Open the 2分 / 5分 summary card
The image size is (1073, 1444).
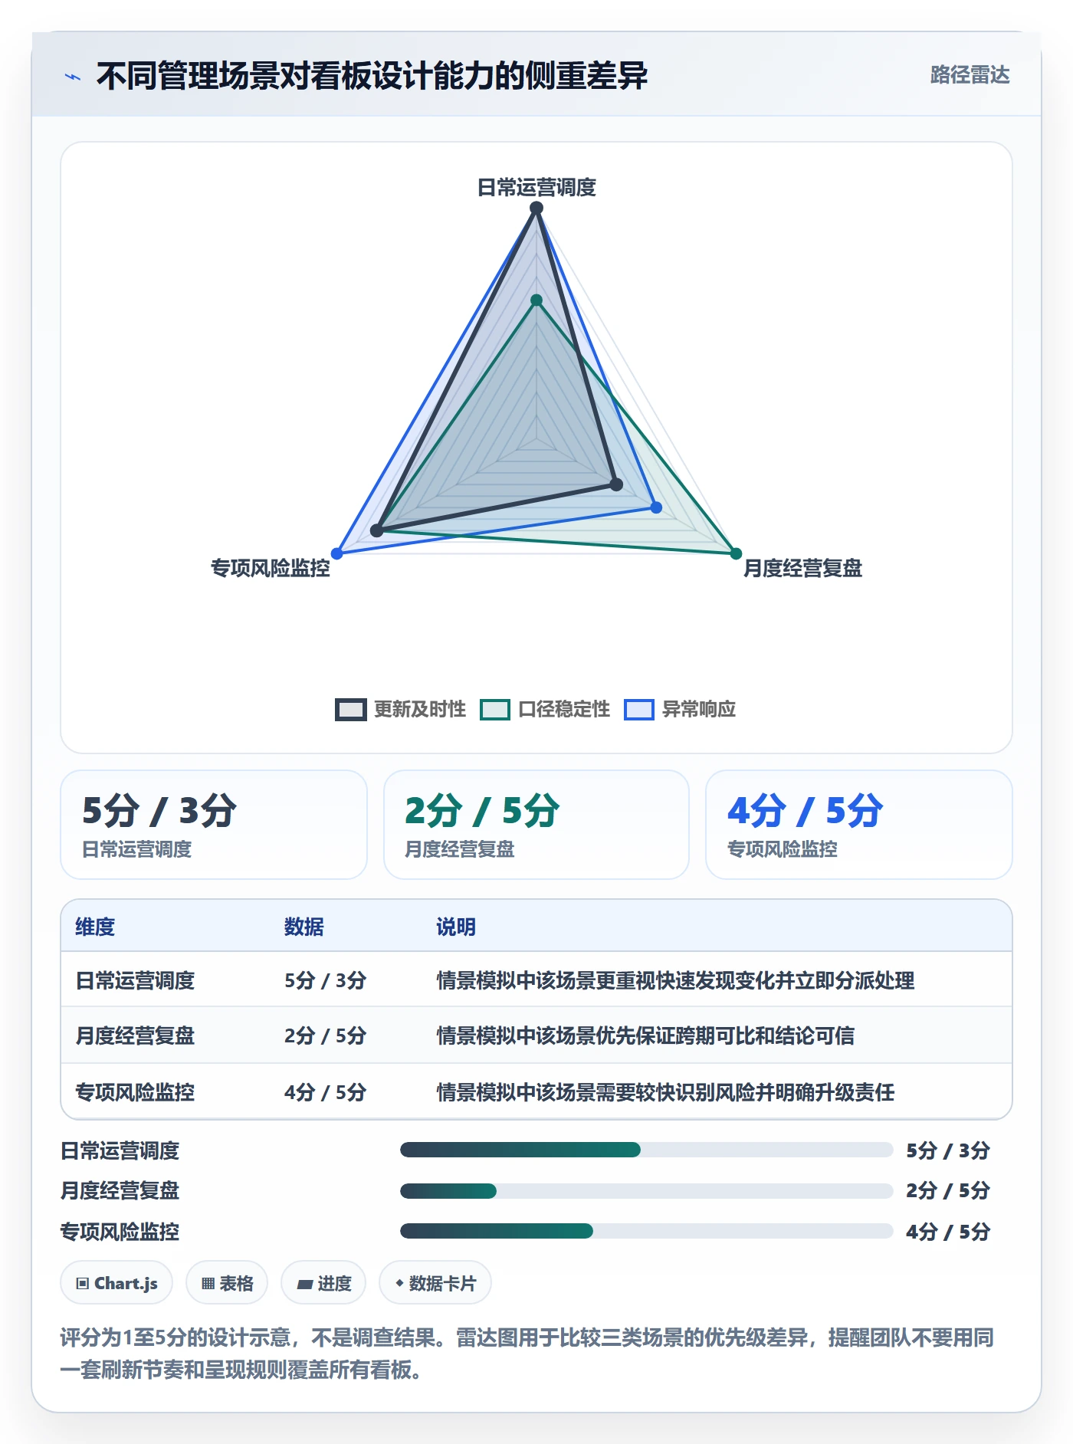pyautogui.click(x=536, y=825)
